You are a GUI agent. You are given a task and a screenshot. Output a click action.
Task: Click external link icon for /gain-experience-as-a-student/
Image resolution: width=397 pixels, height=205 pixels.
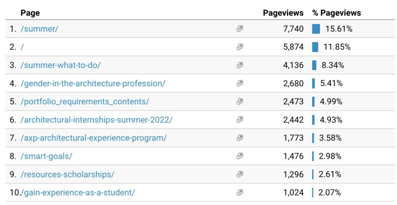click(x=240, y=192)
